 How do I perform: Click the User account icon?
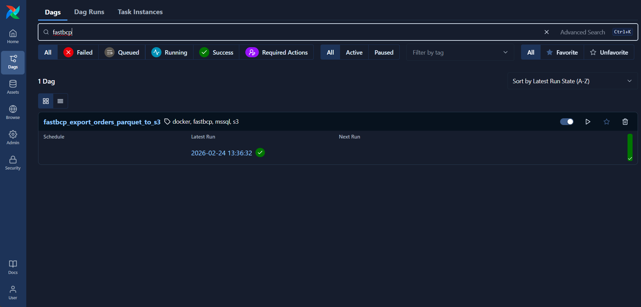pyautogui.click(x=13, y=292)
